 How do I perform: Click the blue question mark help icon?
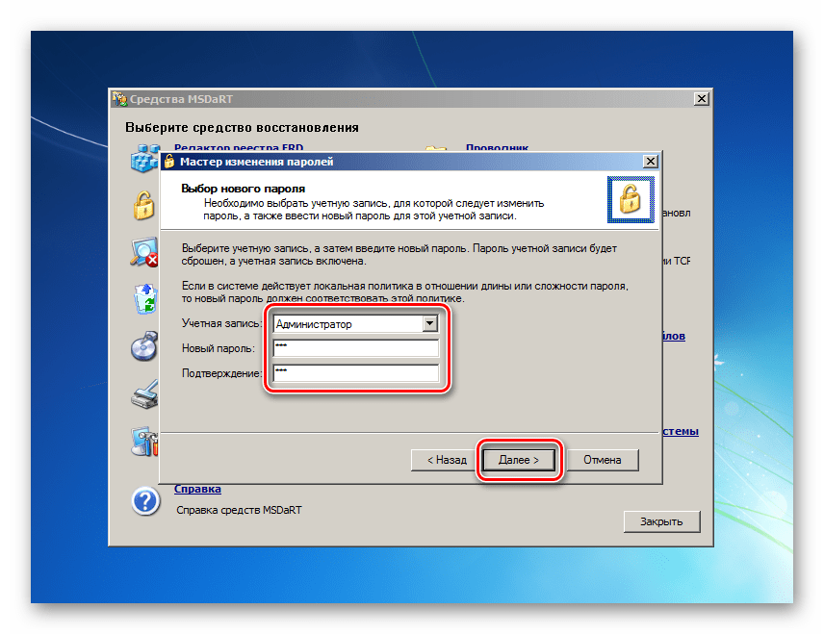click(145, 501)
